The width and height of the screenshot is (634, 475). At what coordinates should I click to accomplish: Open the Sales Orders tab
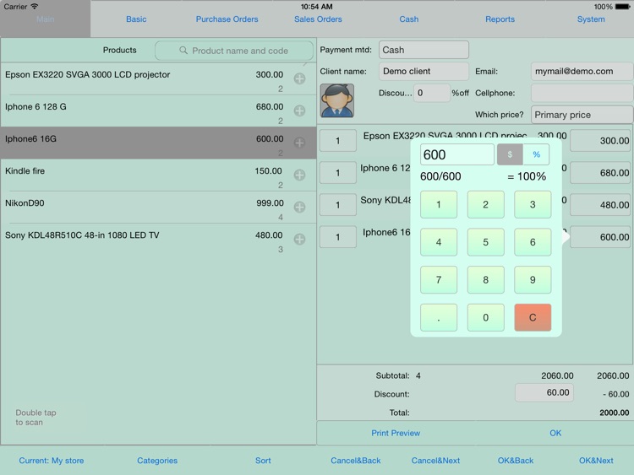pyautogui.click(x=318, y=19)
